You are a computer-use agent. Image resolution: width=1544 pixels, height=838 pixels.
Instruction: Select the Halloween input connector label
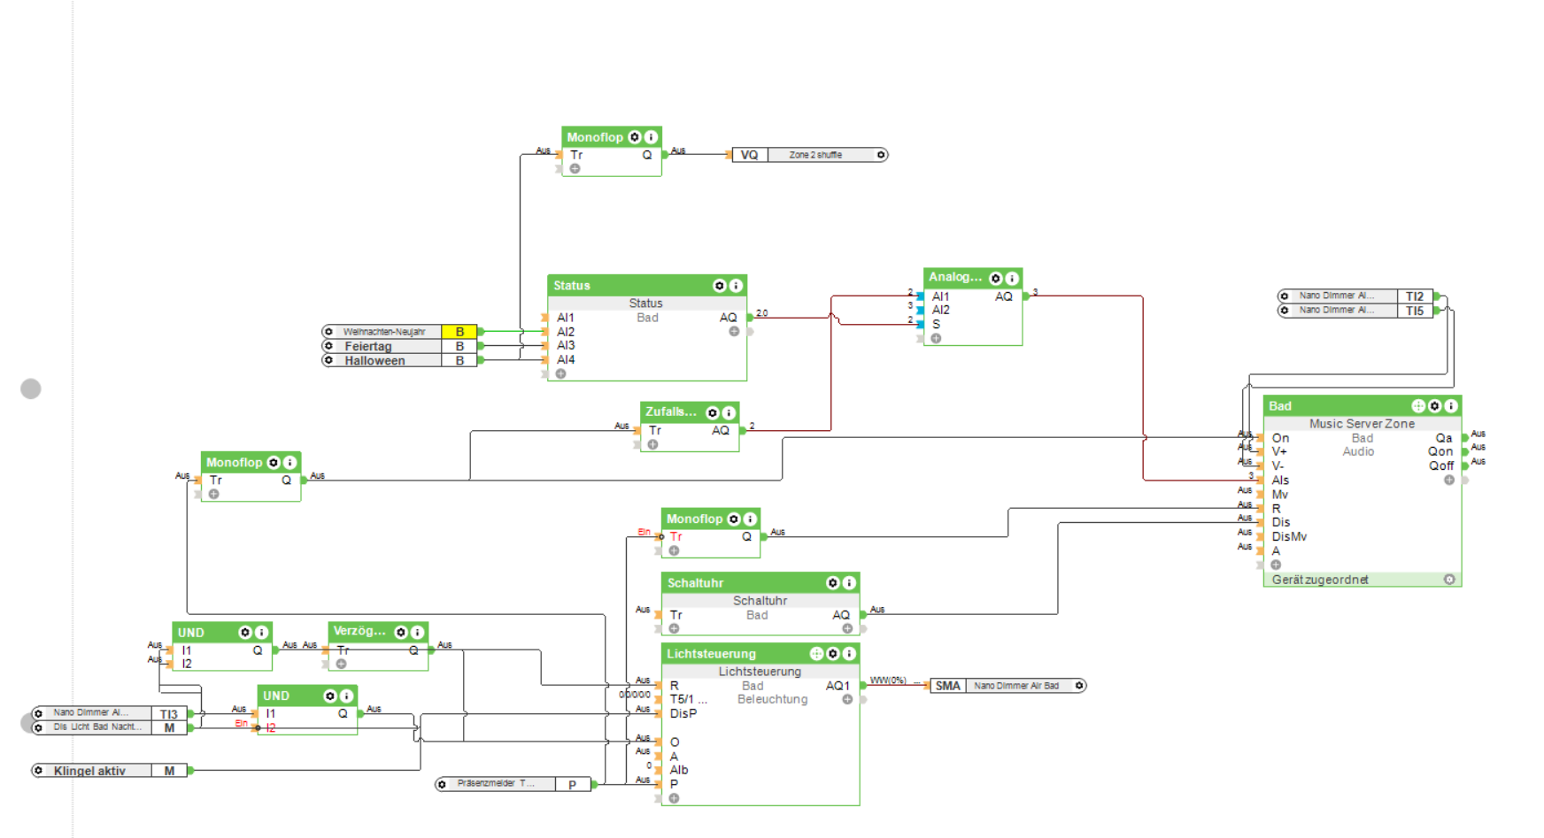374,360
